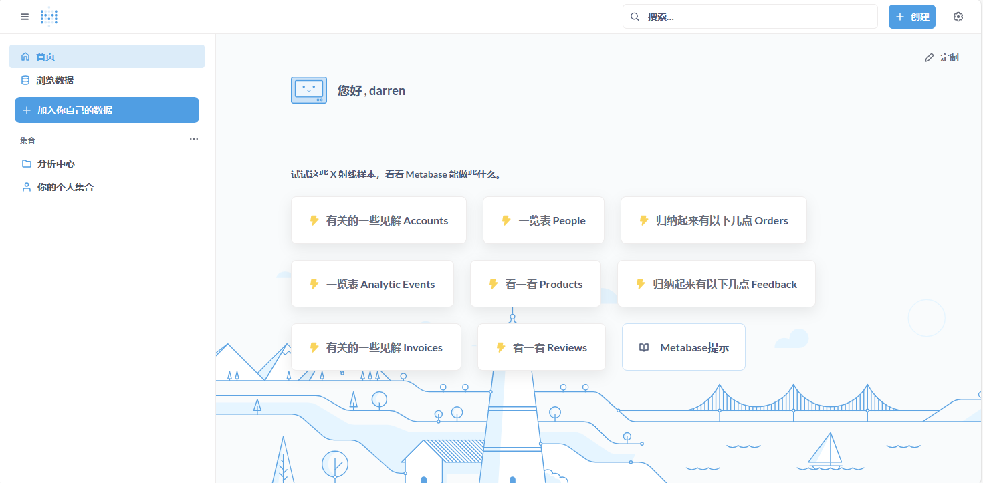Image resolution: width=983 pixels, height=483 pixels.
Task: Click the book icon on Metabase提示
Action: [644, 347]
